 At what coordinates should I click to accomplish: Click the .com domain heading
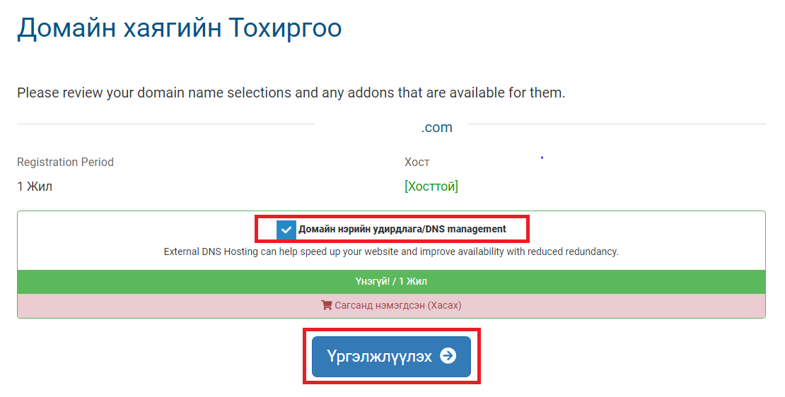click(x=436, y=127)
